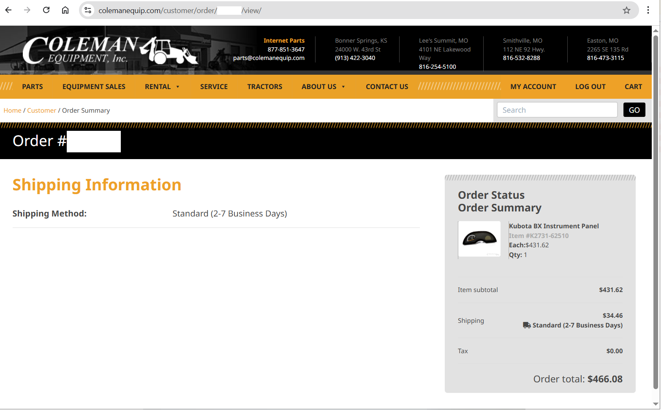Click the scrollbar down arrow
Image resolution: width=664 pixels, height=414 pixels.
656,404
